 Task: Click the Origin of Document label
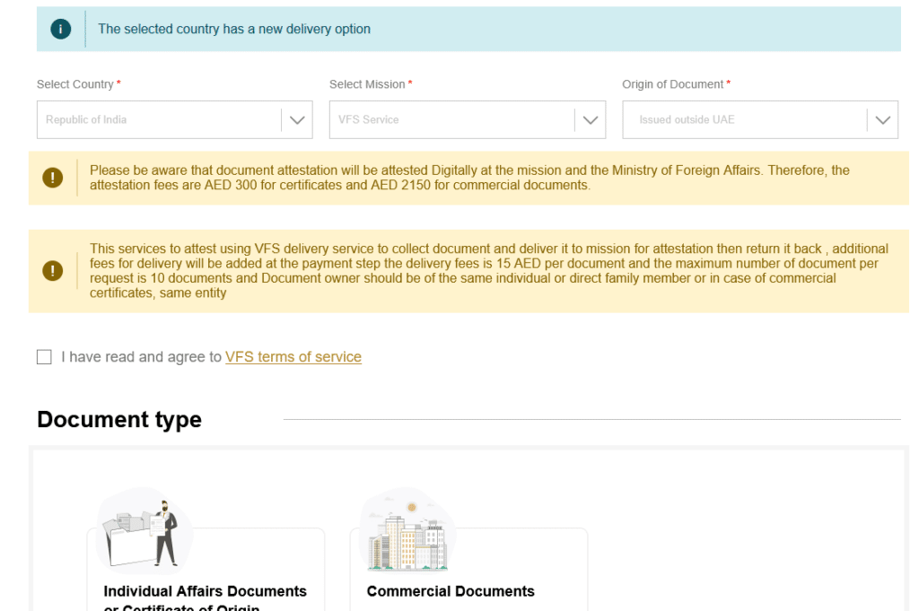(x=673, y=84)
